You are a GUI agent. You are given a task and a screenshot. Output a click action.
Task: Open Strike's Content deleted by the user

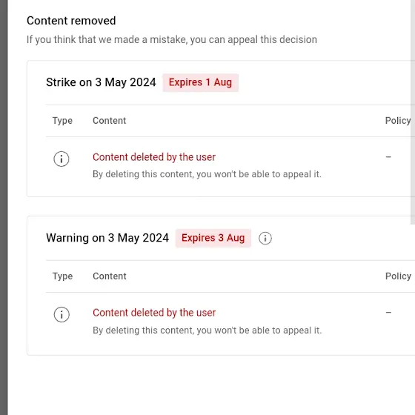pyautogui.click(x=154, y=157)
